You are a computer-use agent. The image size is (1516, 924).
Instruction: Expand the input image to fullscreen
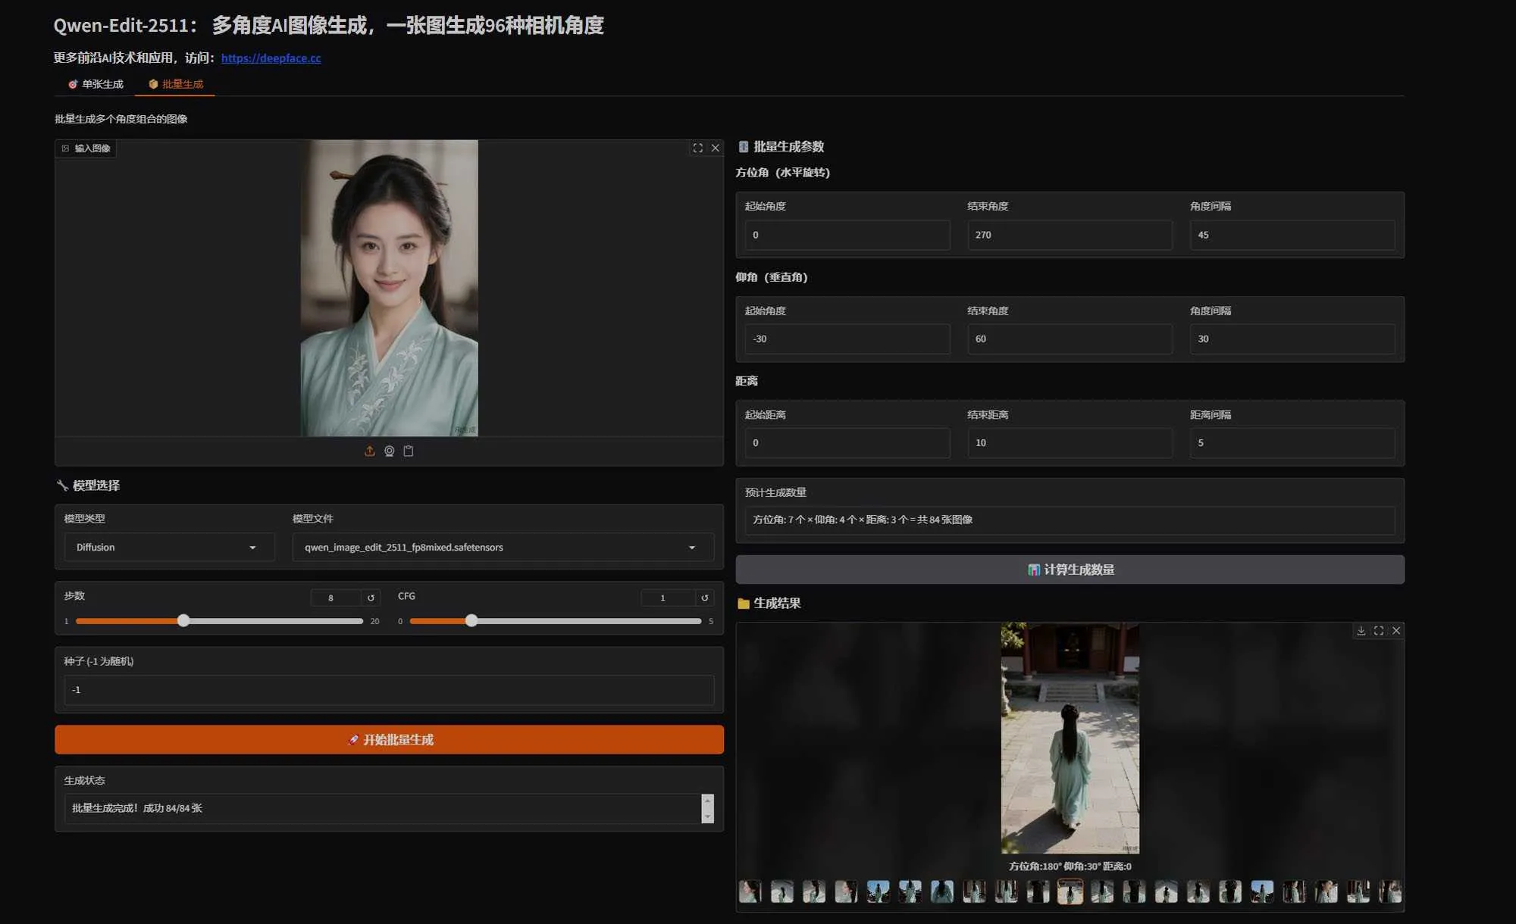coord(697,148)
